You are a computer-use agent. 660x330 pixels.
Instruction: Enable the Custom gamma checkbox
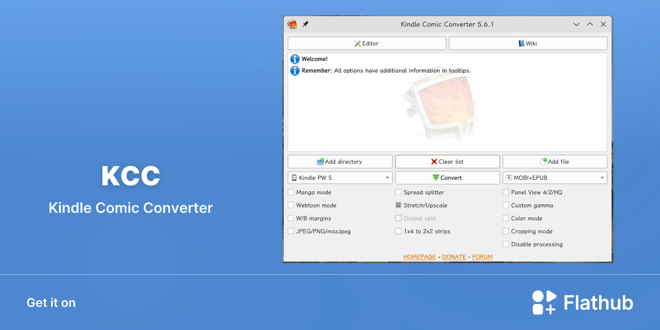coord(506,205)
